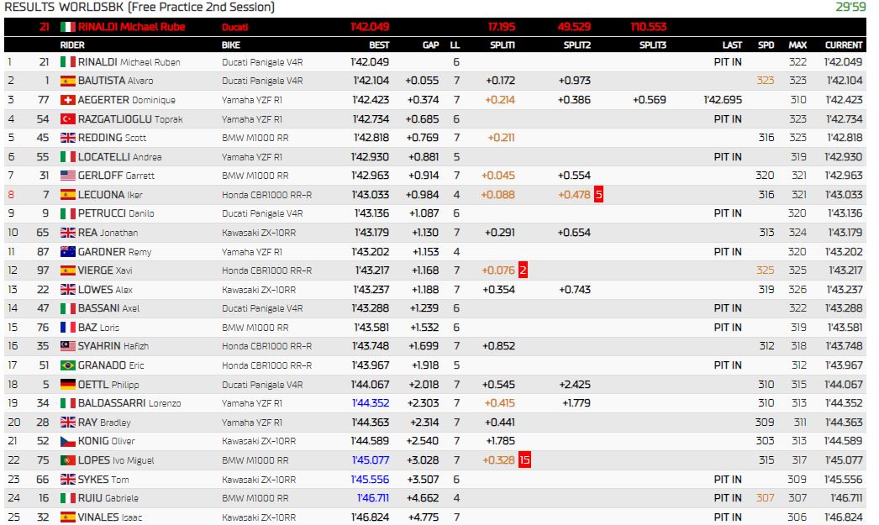Click the UK flag beside LOWES Alex
The width and height of the screenshot is (879, 525).
coord(68,290)
